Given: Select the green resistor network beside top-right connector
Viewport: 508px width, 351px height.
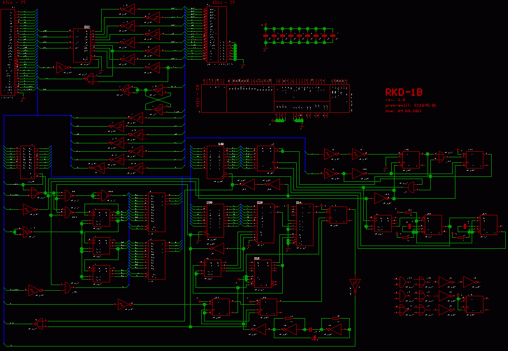Looking at the screenshot, I should click(235, 52).
